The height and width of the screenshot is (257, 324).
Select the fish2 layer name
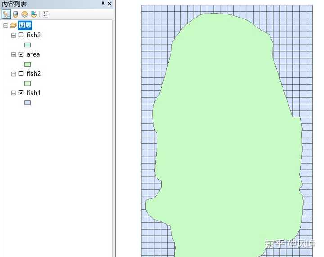pyautogui.click(x=34, y=73)
